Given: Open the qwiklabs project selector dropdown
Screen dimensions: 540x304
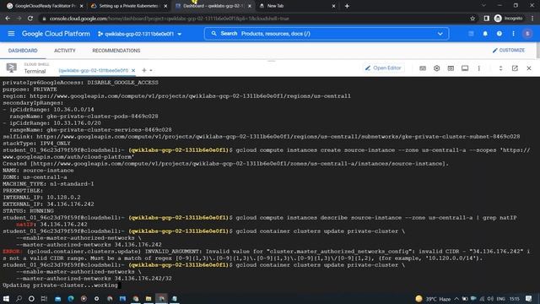Looking at the screenshot, I should 139,34.
